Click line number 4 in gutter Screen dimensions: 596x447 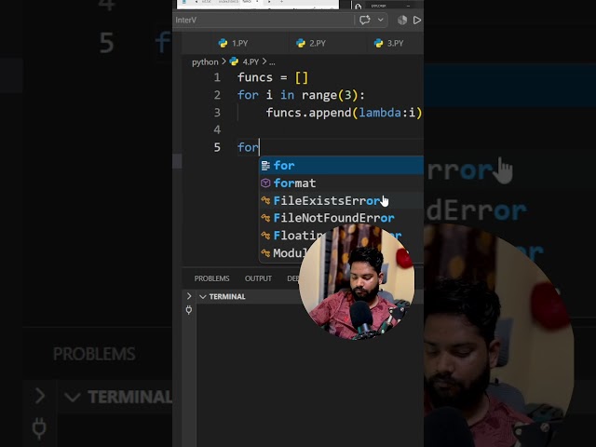(217, 129)
